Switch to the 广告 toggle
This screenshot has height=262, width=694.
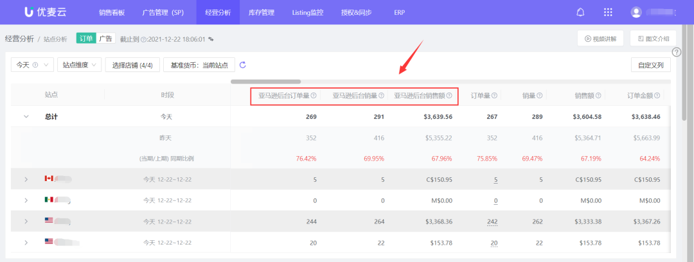[106, 39]
